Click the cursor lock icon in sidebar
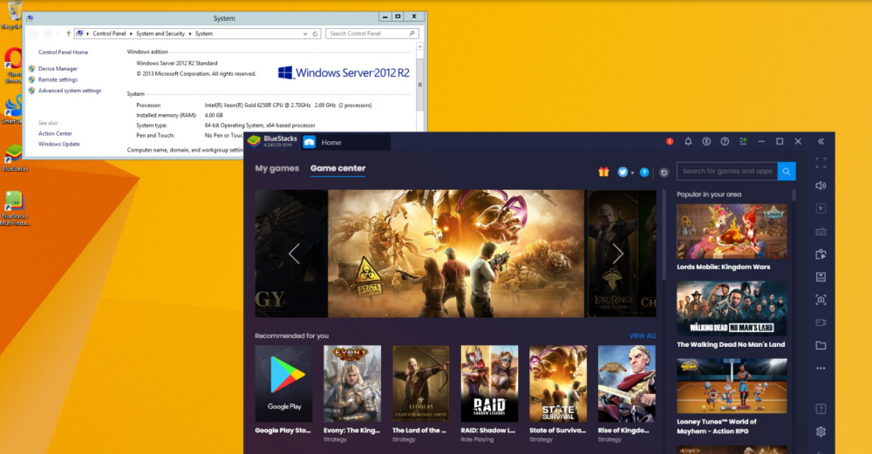872x454 pixels. pyautogui.click(x=821, y=208)
